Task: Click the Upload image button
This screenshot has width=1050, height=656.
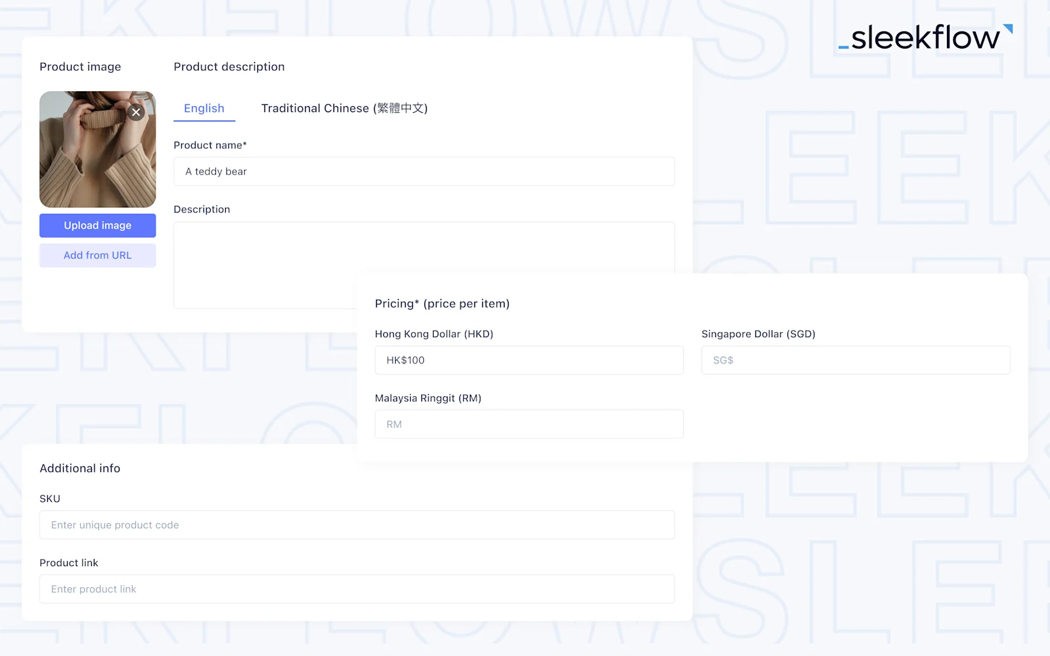Action: [x=97, y=225]
